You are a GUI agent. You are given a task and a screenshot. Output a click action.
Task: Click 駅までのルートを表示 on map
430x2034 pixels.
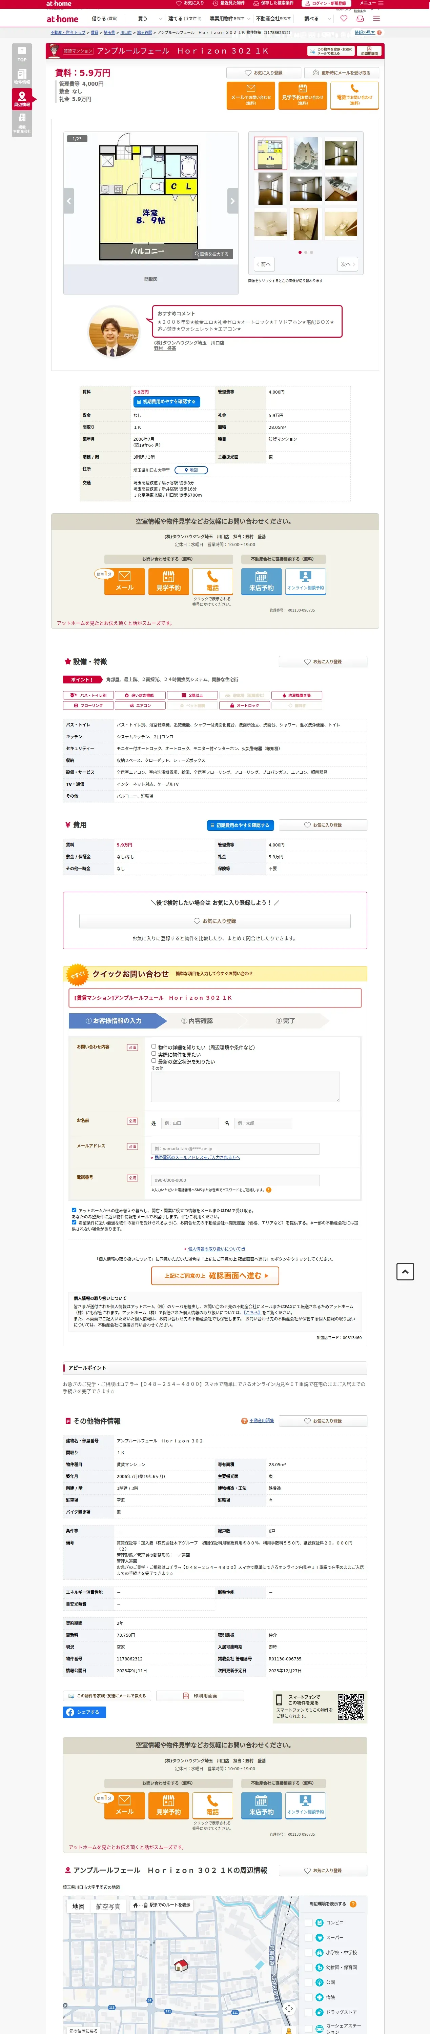point(161,1905)
